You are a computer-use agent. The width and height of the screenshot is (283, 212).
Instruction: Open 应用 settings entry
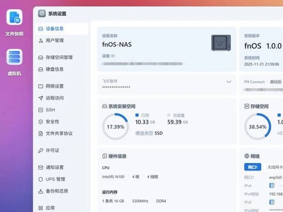[x=62, y=208]
